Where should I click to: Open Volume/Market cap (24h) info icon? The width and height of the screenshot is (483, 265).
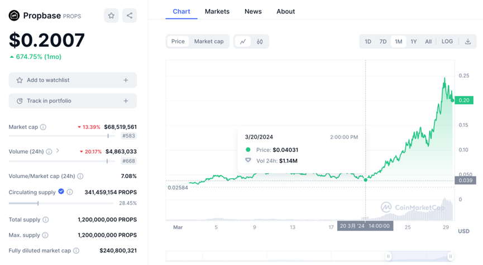coord(80,176)
